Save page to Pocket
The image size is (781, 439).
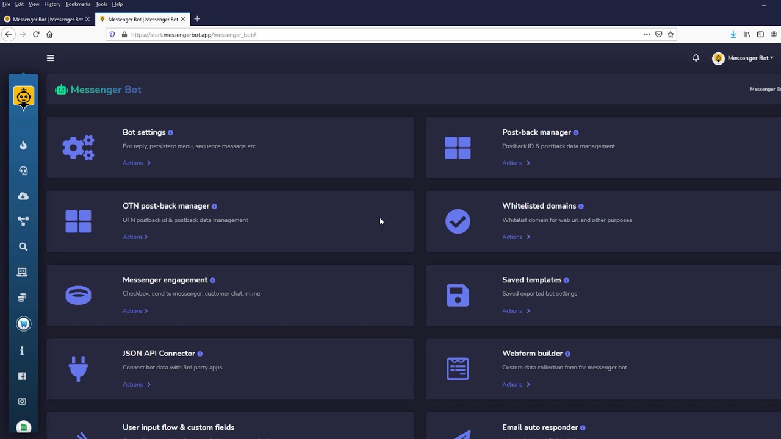pyautogui.click(x=659, y=35)
